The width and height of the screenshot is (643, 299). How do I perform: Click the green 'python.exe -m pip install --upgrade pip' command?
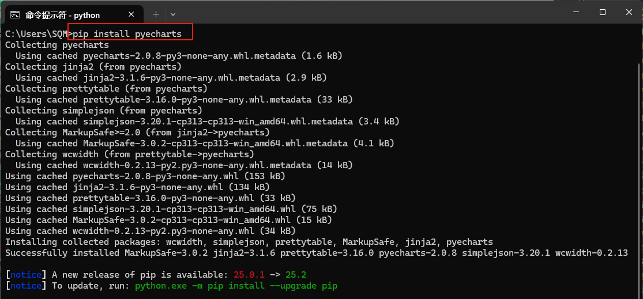(236, 286)
